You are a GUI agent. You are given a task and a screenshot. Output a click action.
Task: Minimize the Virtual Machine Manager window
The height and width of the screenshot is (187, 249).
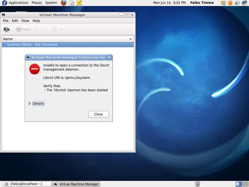tap(121, 15)
